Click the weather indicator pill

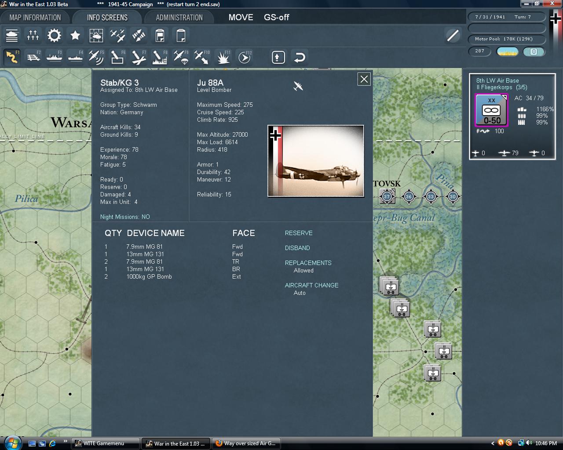[508, 51]
